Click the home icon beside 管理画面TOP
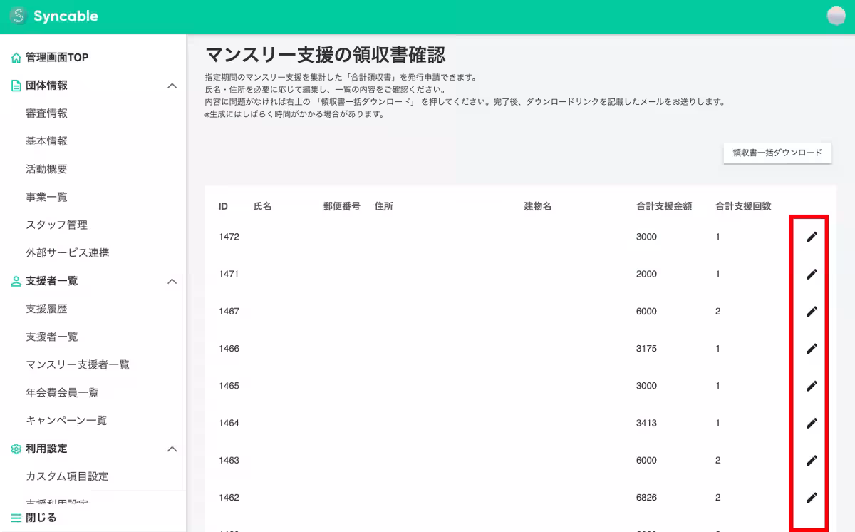Screen dimensions: 855x532 14,57
